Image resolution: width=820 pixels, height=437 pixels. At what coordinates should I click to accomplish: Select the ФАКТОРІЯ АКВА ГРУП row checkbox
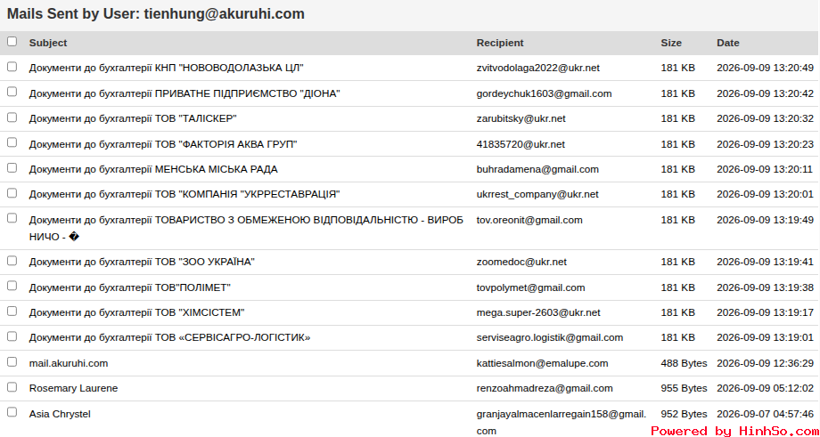[12, 142]
